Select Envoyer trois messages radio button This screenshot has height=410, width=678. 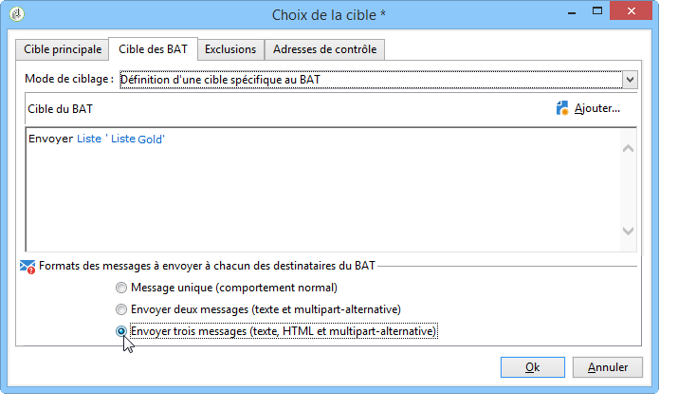121,331
